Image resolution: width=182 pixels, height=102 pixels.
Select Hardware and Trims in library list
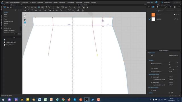9,22
